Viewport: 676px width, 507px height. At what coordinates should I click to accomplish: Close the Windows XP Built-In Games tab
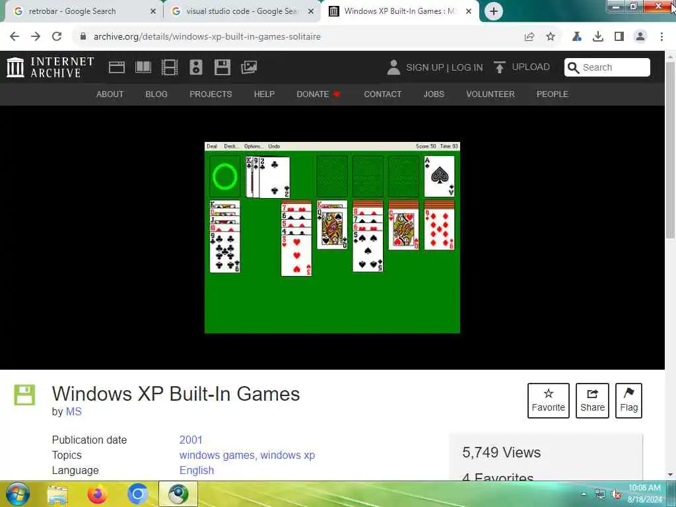click(469, 12)
